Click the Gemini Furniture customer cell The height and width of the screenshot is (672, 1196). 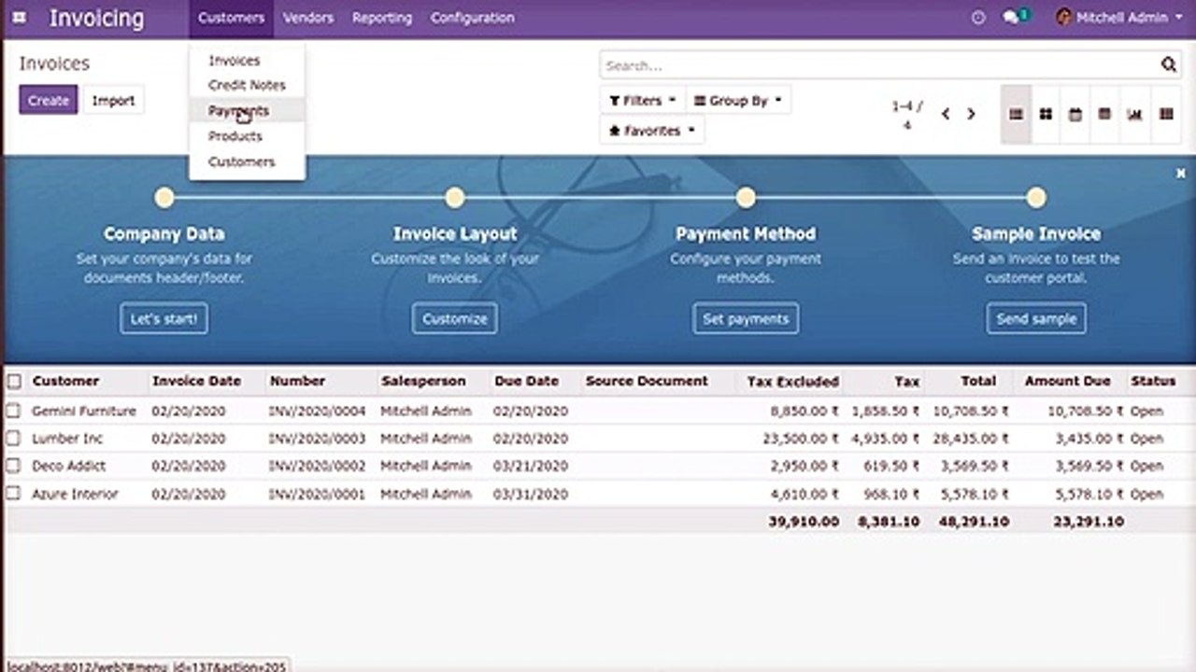pyautogui.click(x=84, y=411)
